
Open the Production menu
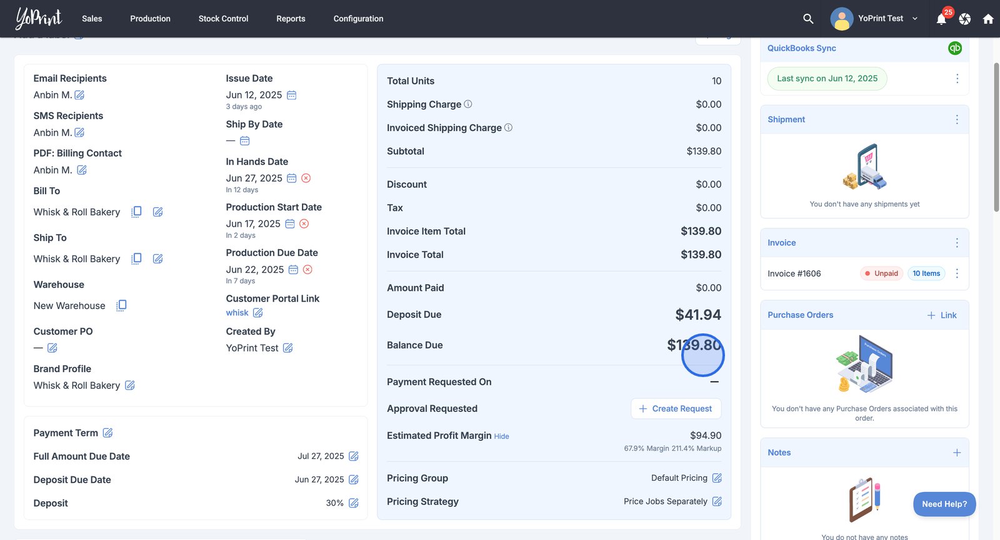[x=150, y=19]
